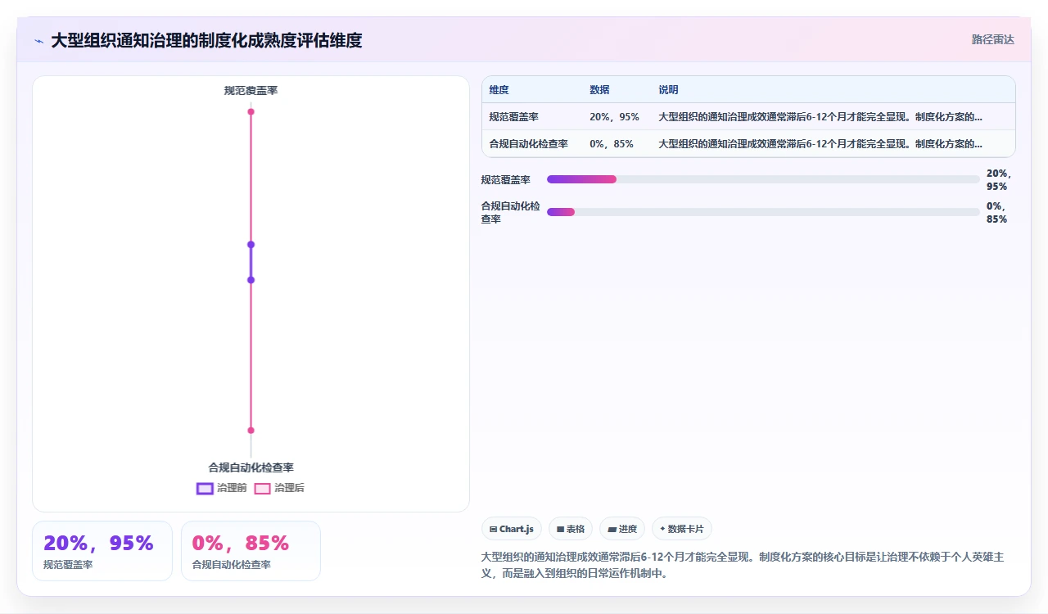Toggle the 治理后 legend item
The image size is (1048, 614).
coord(279,488)
